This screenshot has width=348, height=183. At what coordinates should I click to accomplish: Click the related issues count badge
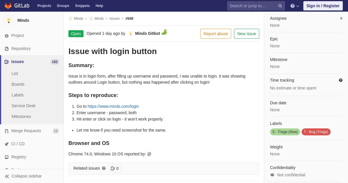click(115, 168)
